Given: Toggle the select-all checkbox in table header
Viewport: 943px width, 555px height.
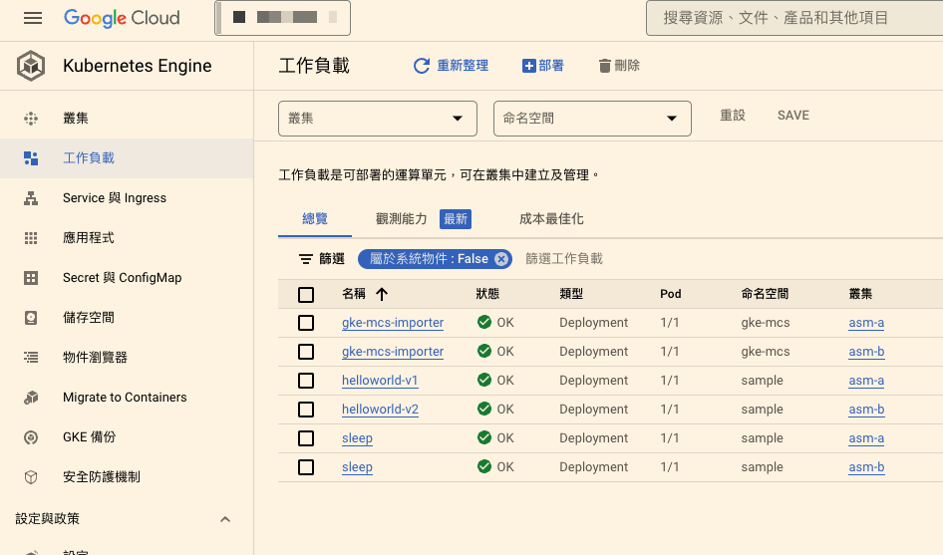Looking at the screenshot, I should click(306, 295).
